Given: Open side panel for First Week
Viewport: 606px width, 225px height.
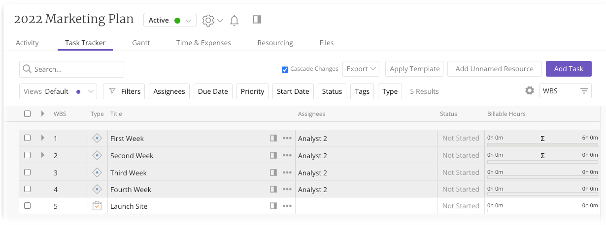Looking at the screenshot, I should [273, 138].
